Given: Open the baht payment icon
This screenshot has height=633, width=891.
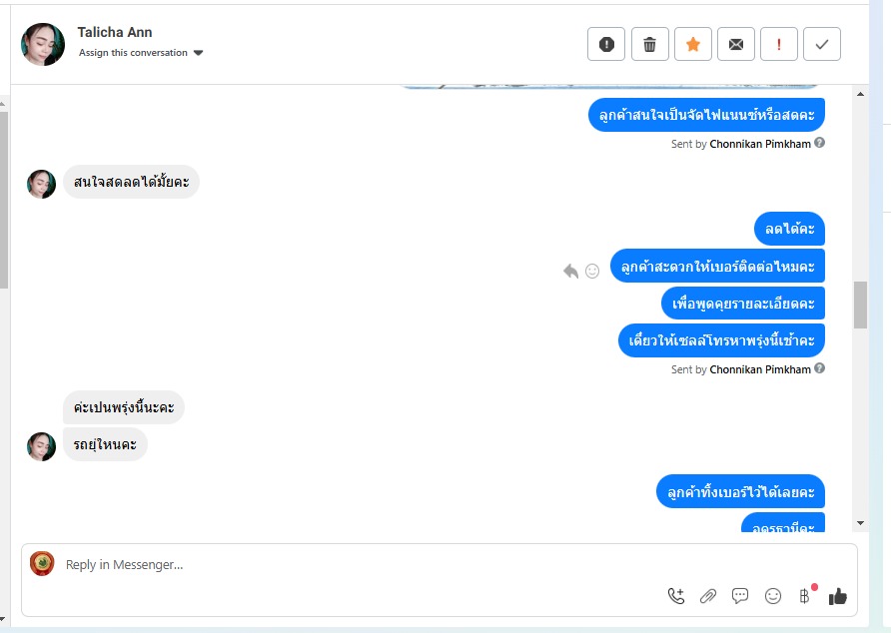Looking at the screenshot, I should pyautogui.click(x=805, y=596).
